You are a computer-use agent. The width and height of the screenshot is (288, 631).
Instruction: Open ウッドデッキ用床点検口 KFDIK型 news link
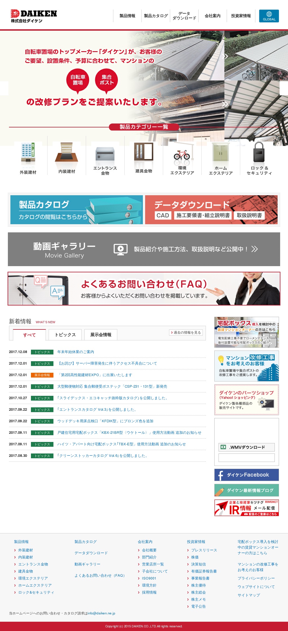pyautogui.click(x=105, y=421)
